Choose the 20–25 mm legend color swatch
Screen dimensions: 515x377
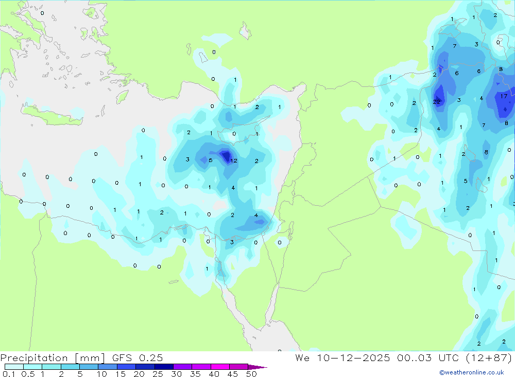click(x=145, y=367)
